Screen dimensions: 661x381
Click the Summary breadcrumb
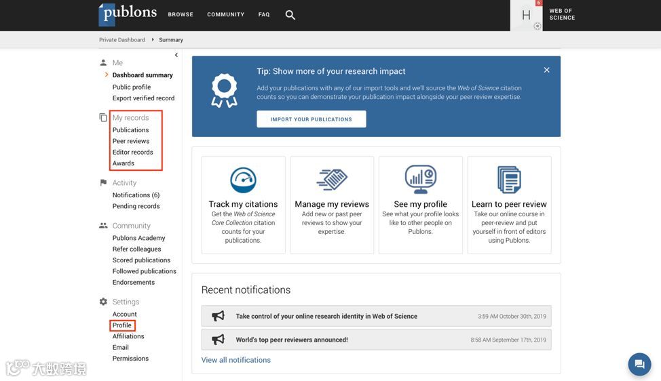coord(171,39)
